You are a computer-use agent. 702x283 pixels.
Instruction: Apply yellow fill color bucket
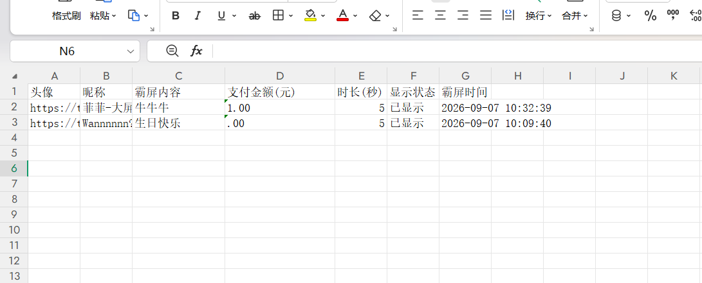coord(310,15)
